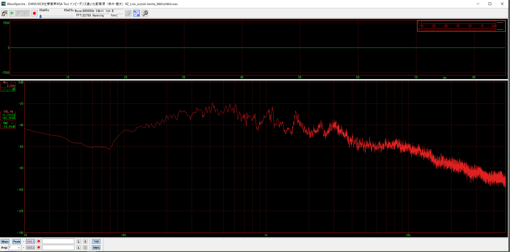
Task: Click the RMS -24.93dB readout
Action: click(x=8, y=125)
